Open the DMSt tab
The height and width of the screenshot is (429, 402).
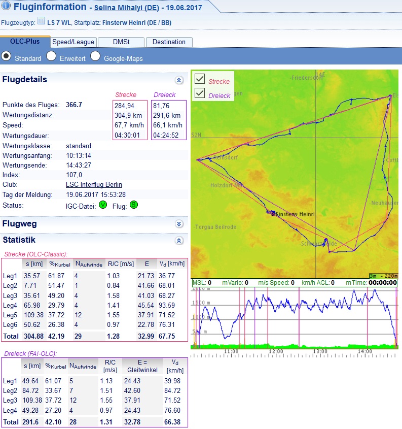[121, 42]
